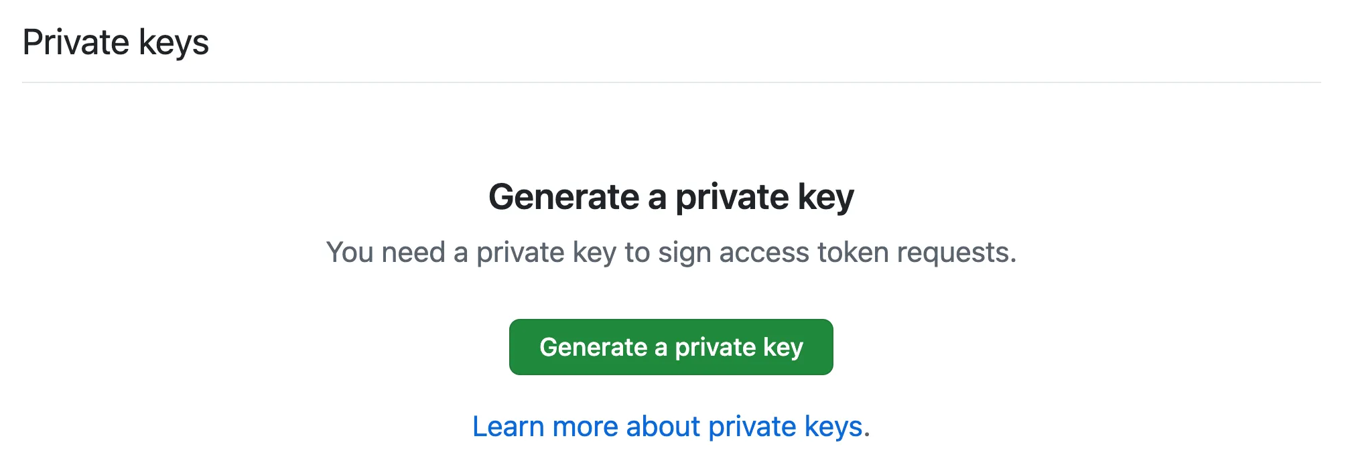This screenshot has height=473, width=1348.
Task: Click the word "key" on the green button
Action: pos(783,348)
